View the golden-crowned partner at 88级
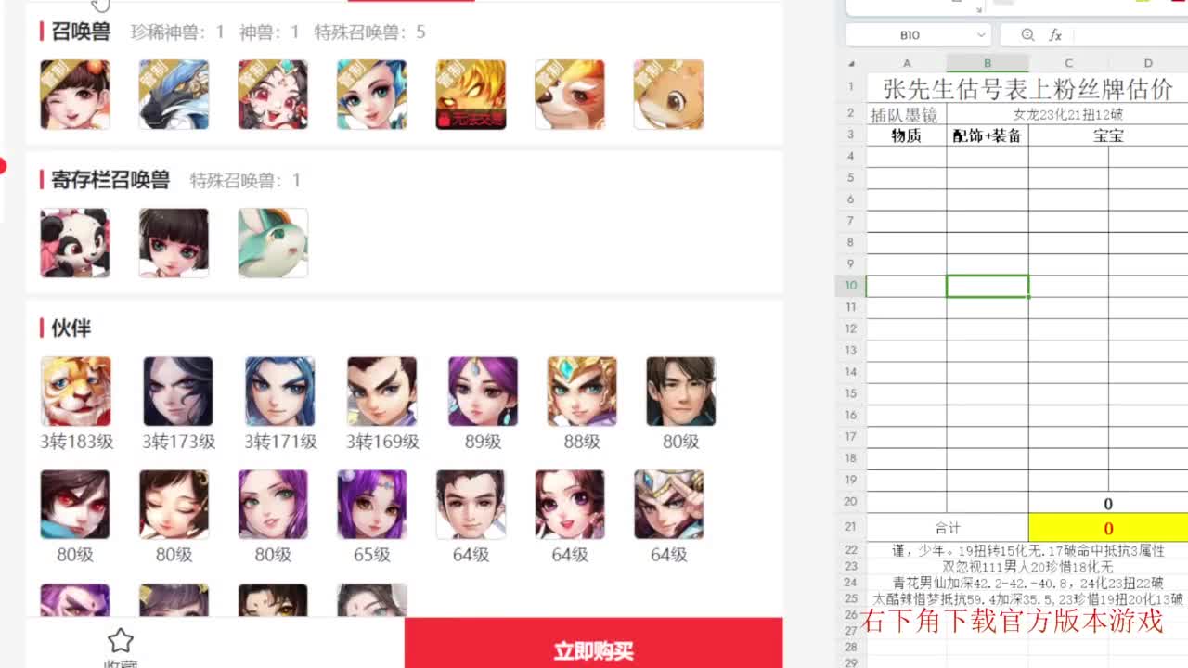Viewport: 1188px width, 668px height. 582,392
